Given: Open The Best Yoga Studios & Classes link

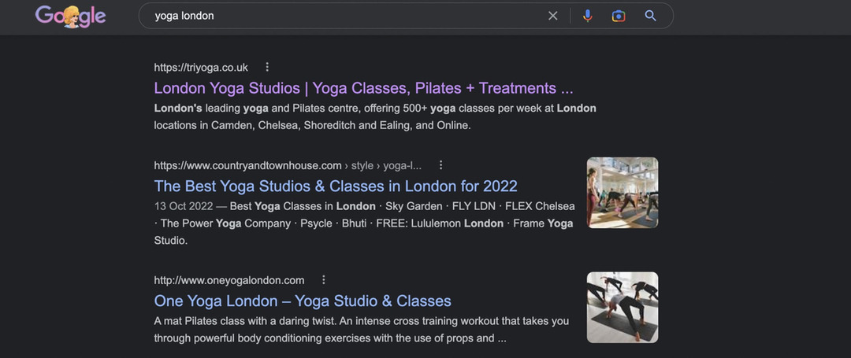Looking at the screenshot, I should 336,186.
